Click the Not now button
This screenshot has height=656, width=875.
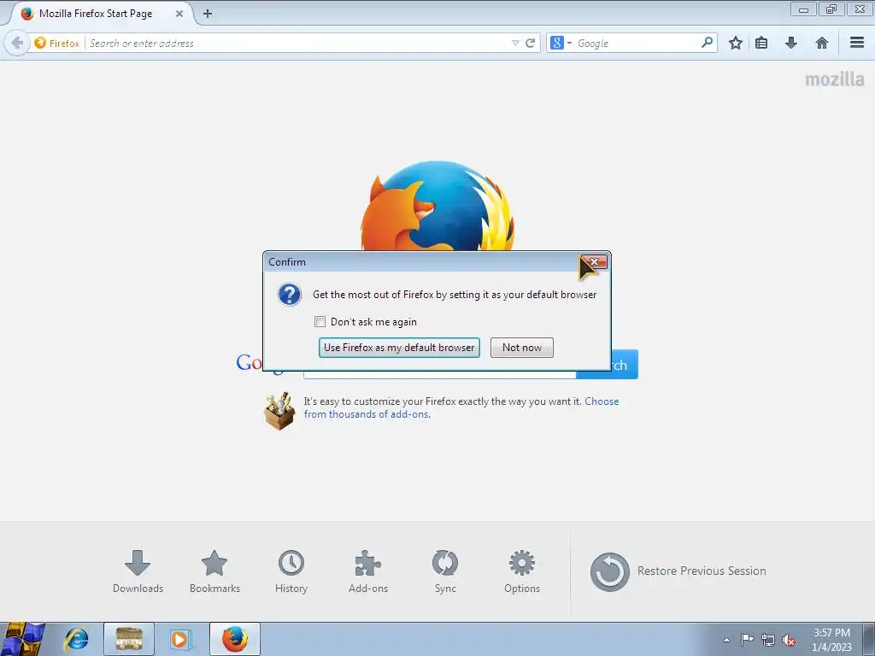pos(522,348)
